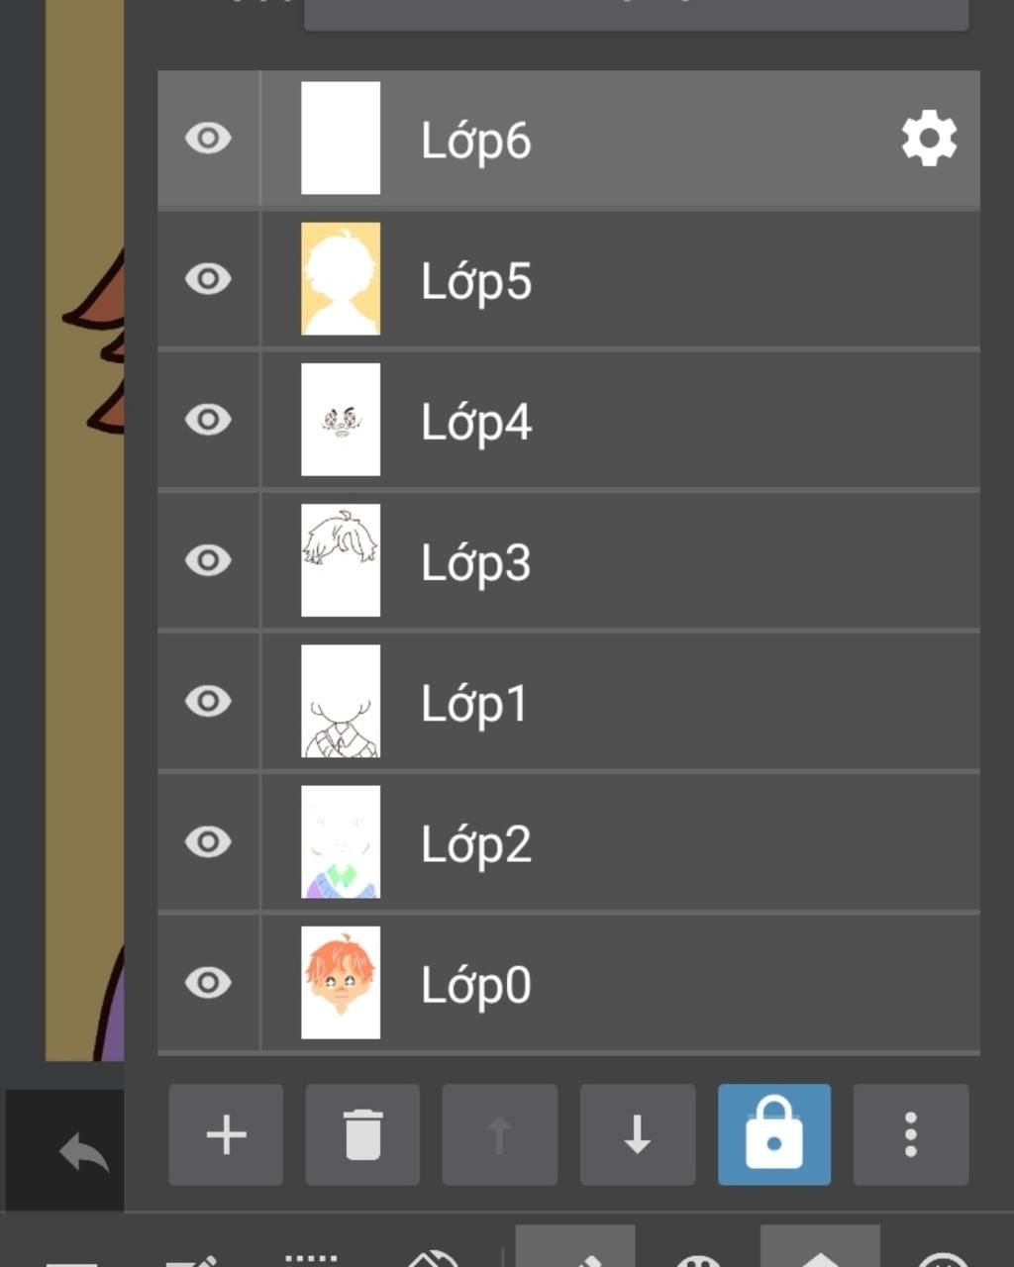Toggle visibility of the Lớp3 layer
The height and width of the screenshot is (1267, 1014).
point(208,560)
